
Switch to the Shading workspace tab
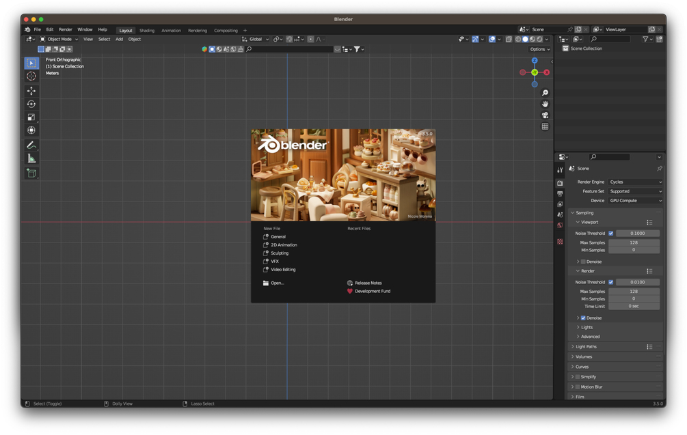coord(147,31)
